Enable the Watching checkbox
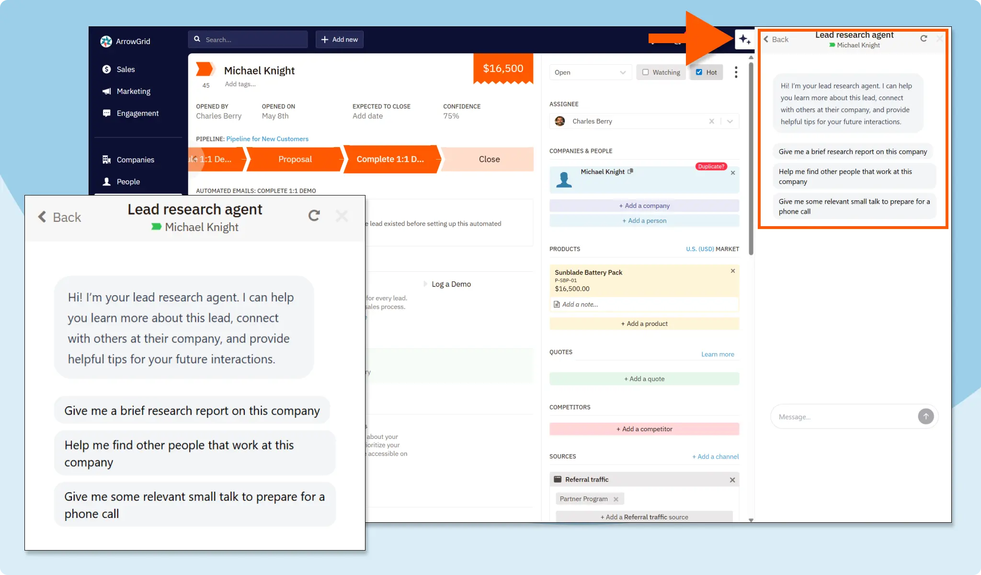The image size is (981, 575). (x=646, y=72)
